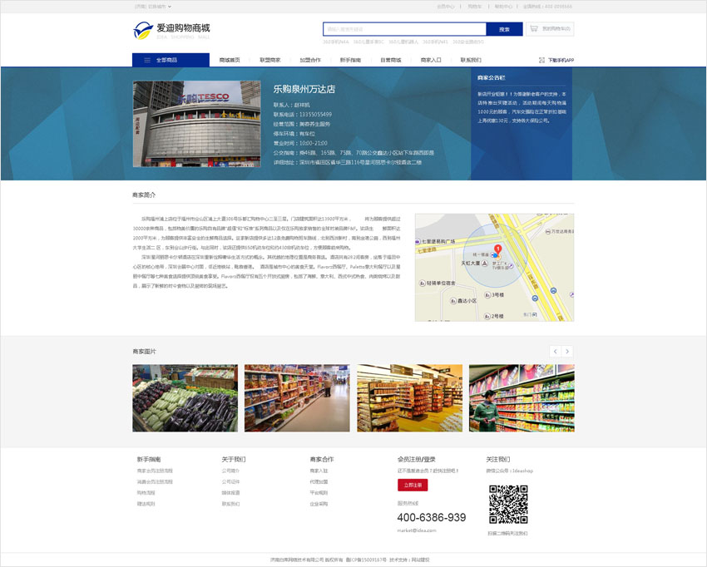Click the red 立即注册 button
The width and height of the screenshot is (707, 567).
[x=413, y=485]
